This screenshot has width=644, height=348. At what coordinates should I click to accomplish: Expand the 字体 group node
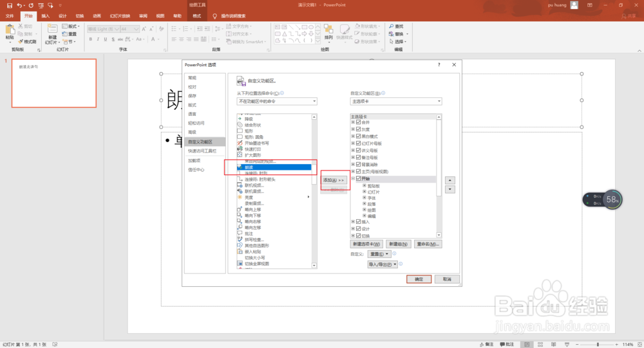pyautogui.click(x=365, y=197)
